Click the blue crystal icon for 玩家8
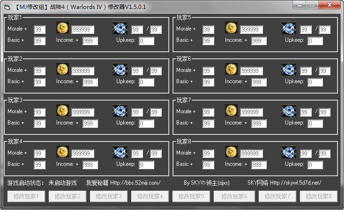The height and width of the screenshot is (210, 344). click(289, 152)
